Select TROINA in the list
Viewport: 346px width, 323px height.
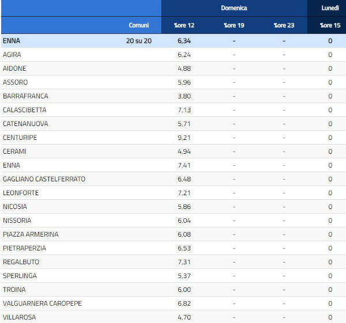(x=14, y=290)
